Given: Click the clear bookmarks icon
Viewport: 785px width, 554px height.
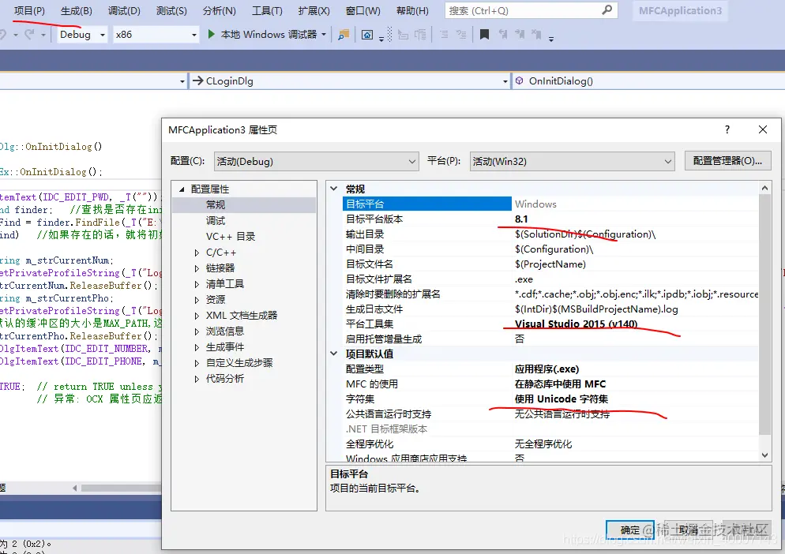Looking at the screenshot, I should (536, 35).
